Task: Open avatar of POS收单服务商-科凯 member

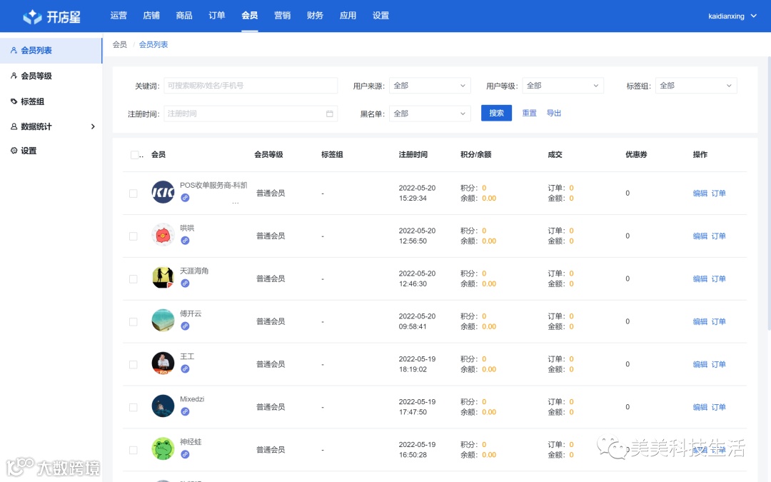Action: tap(163, 192)
